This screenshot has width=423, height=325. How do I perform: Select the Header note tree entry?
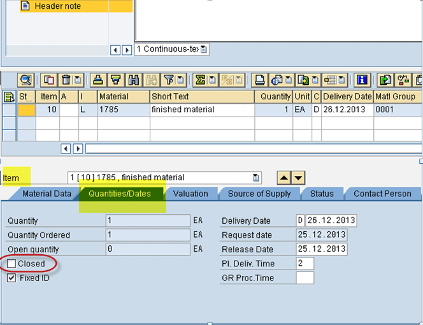57,6
